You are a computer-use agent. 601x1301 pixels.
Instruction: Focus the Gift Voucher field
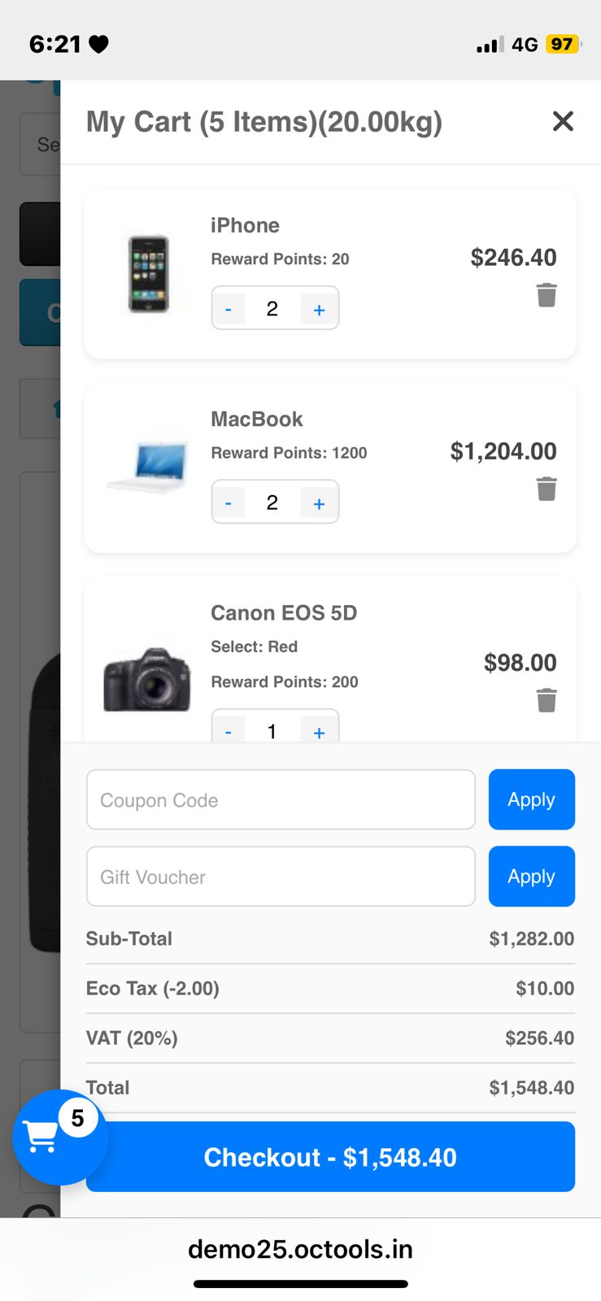pyautogui.click(x=281, y=877)
